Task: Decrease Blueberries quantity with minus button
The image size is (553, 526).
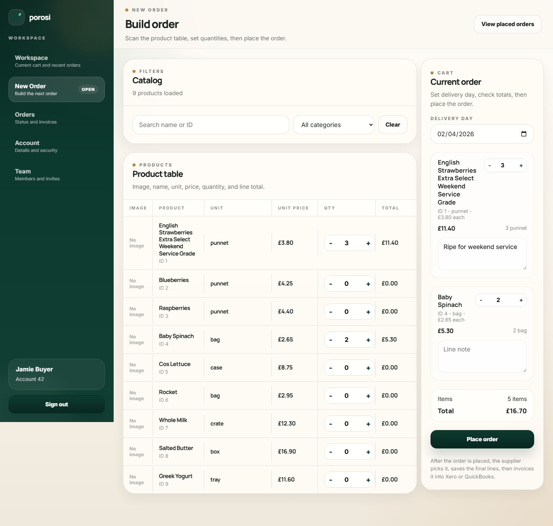Action: (x=331, y=284)
